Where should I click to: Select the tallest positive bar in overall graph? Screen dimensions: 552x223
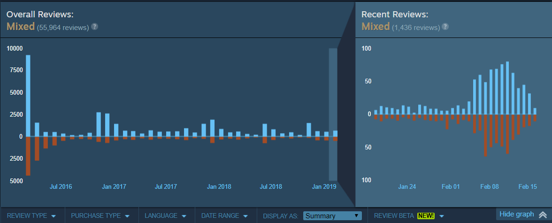[28, 96]
